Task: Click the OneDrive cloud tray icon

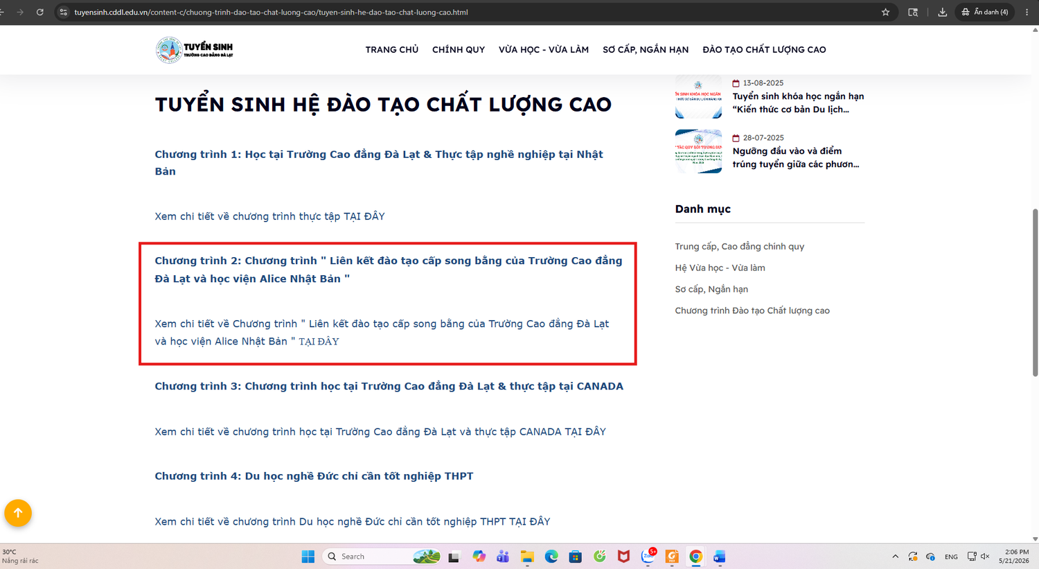Action: pyautogui.click(x=930, y=557)
